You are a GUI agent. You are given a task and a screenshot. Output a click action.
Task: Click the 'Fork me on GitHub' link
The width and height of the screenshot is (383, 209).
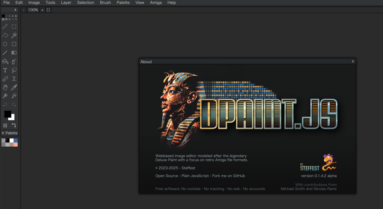point(228,176)
